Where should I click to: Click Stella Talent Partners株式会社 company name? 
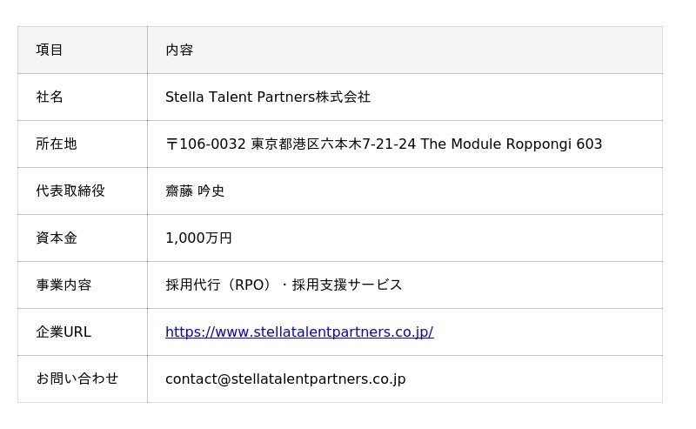click(x=268, y=97)
